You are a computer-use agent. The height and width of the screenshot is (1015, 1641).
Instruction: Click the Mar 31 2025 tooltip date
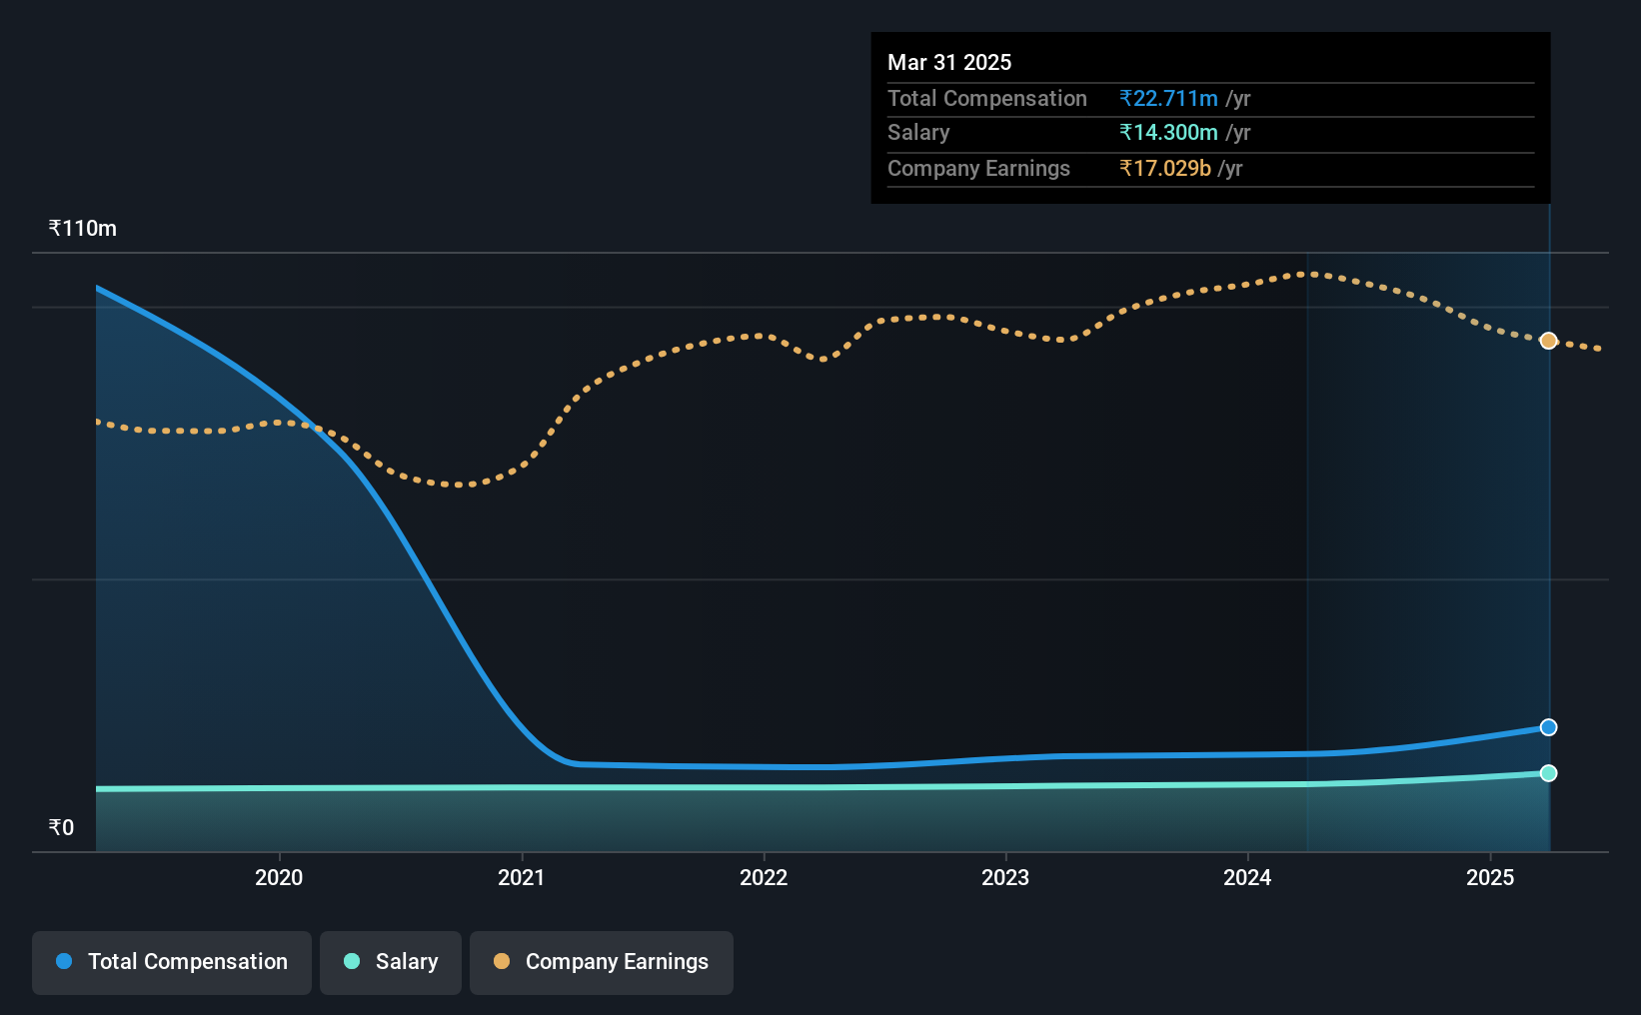click(949, 62)
